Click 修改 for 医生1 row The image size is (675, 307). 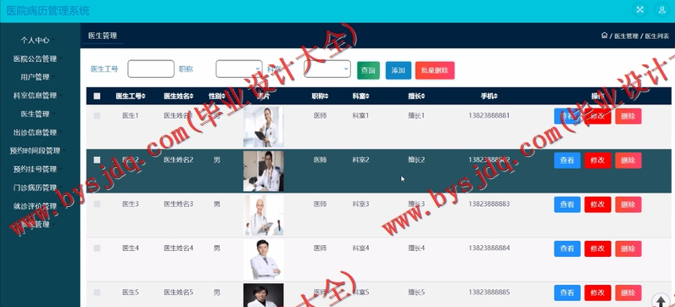pos(598,116)
